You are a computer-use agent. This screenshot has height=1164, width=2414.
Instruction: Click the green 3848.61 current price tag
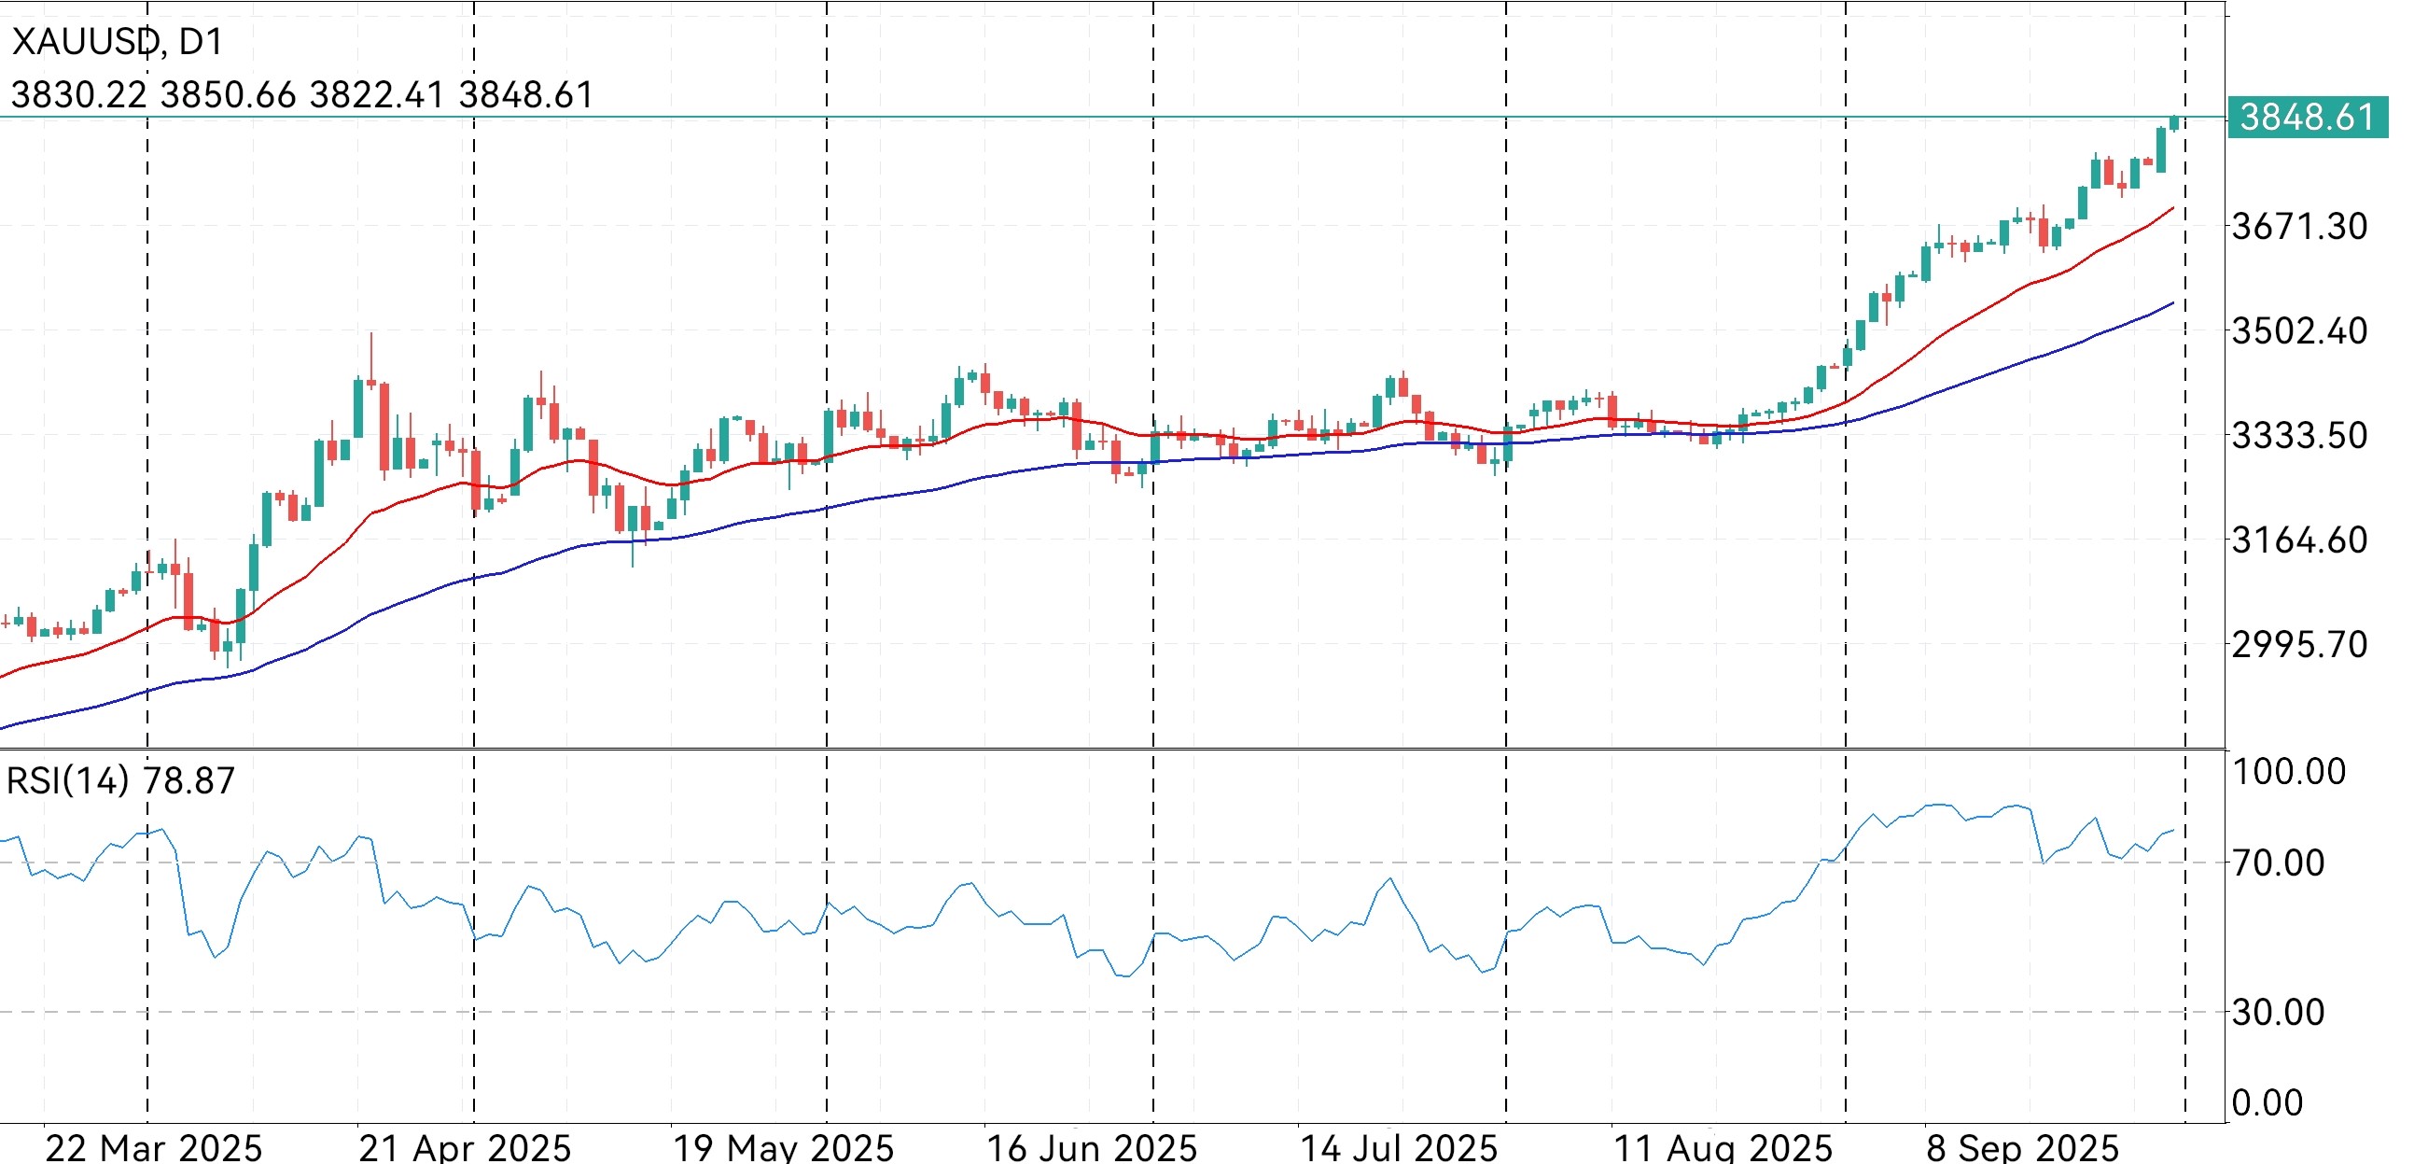coord(2307,119)
